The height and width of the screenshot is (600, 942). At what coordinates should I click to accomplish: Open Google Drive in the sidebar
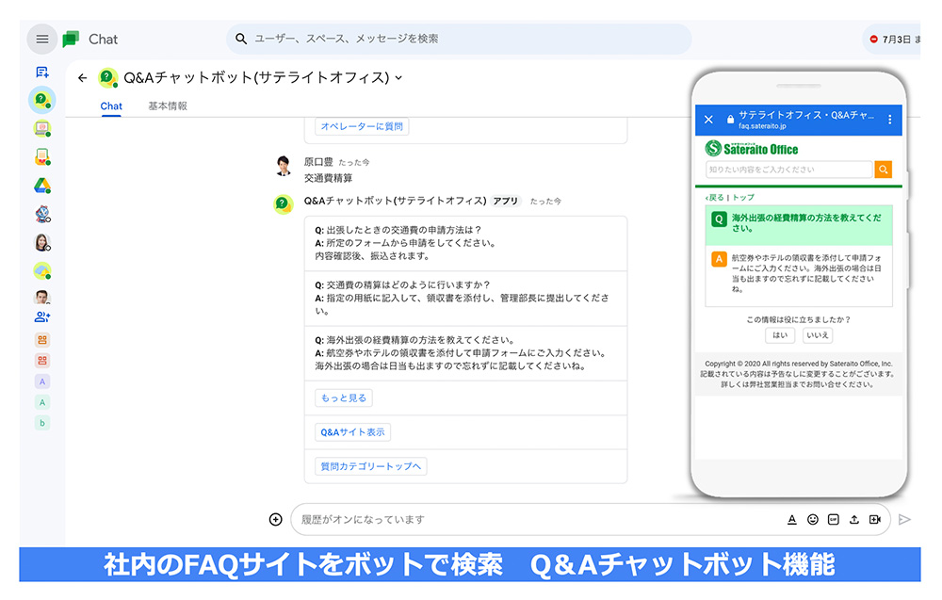42,186
